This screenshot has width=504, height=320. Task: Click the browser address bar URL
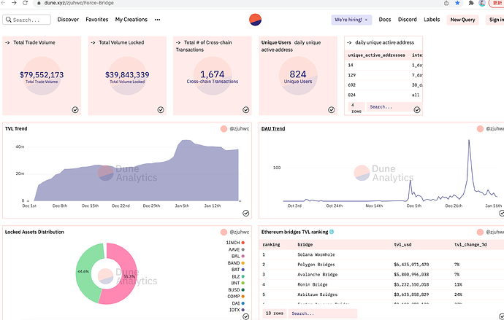79,3
